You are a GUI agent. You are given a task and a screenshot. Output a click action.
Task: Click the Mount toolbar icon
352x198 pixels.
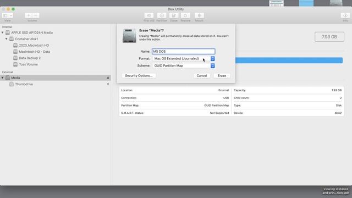(x=199, y=15)
